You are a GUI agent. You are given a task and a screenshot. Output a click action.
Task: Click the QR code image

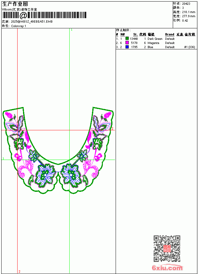(167, 249)
